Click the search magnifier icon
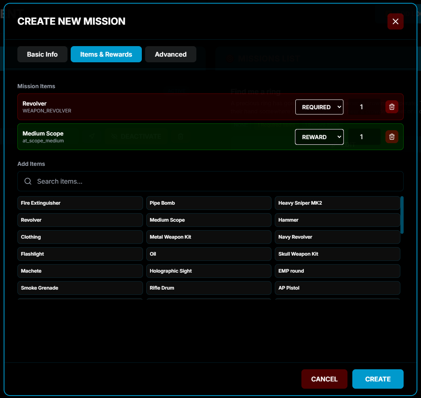This screenshot has width=421, height=398. pos(28,181)
